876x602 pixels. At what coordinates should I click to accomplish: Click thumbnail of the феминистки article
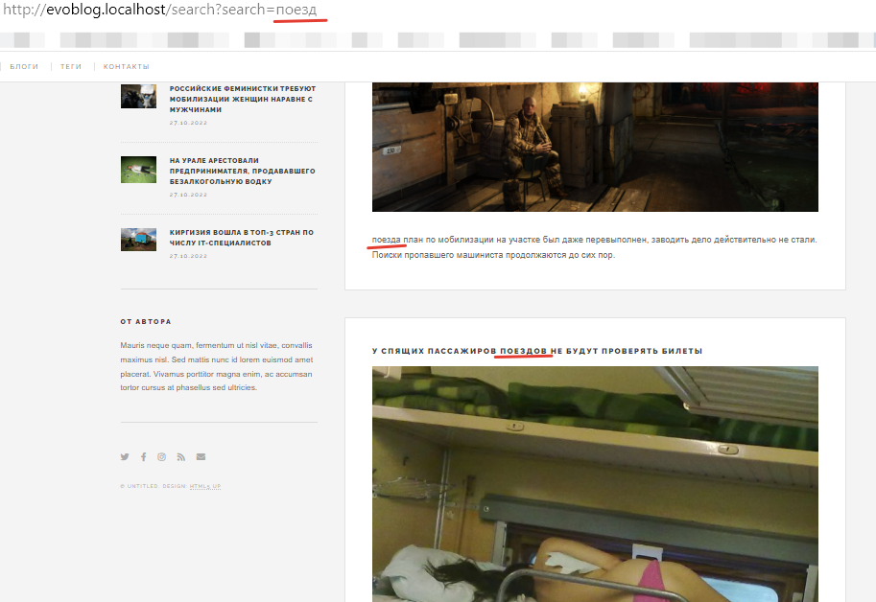coord(138,96)
